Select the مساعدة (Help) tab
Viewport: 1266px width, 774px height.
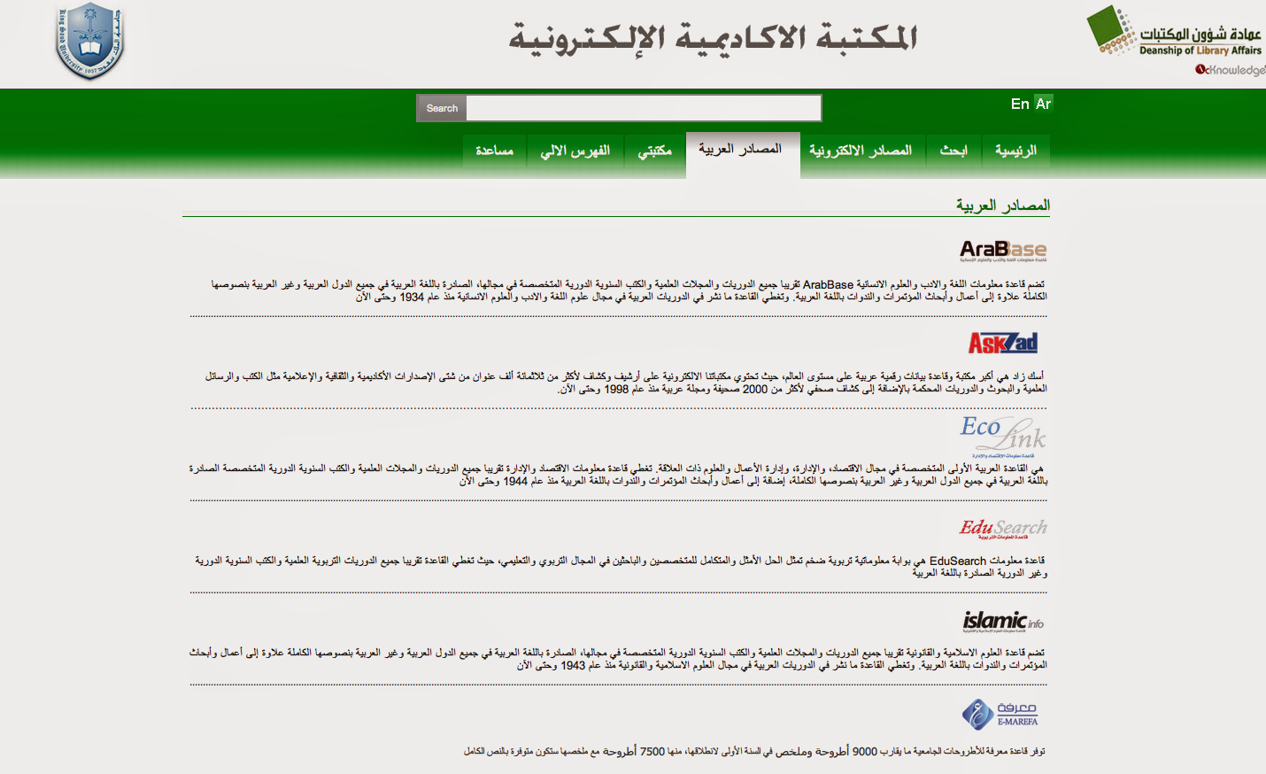pos(495,151)
